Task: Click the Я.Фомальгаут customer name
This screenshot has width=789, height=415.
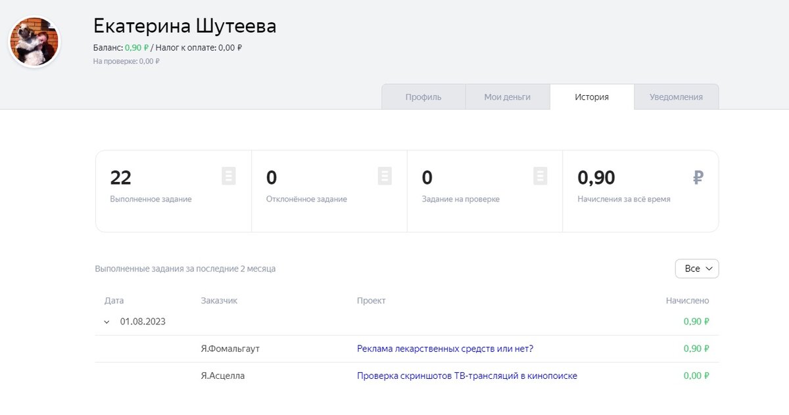Action: 230,349
